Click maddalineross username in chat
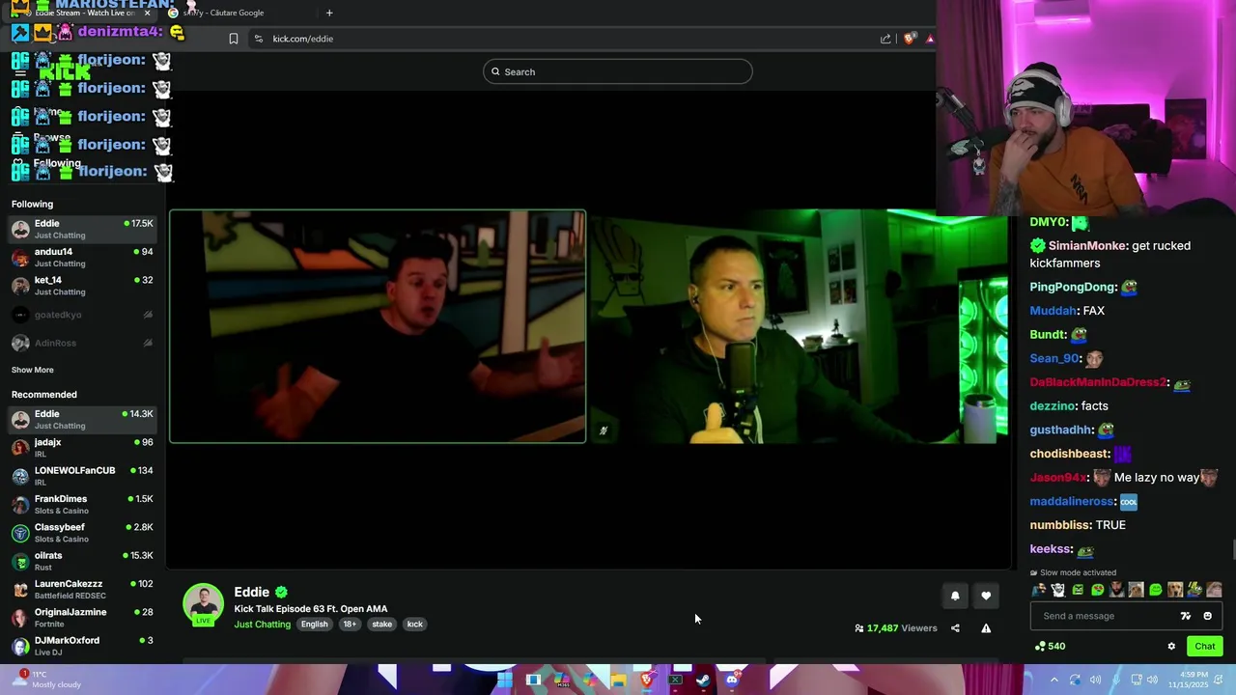 (1072, 502)
